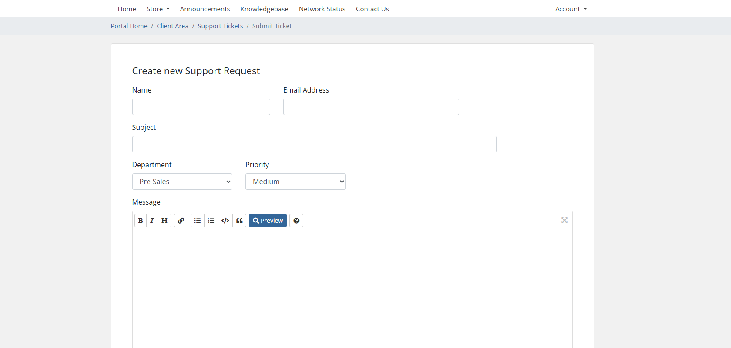Toggle italic text in message editor
This screenshot has height=348, width=731.
(x=152, y=221)
